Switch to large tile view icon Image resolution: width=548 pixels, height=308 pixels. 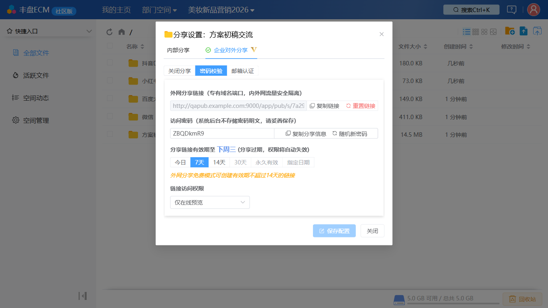pos(485,32)
